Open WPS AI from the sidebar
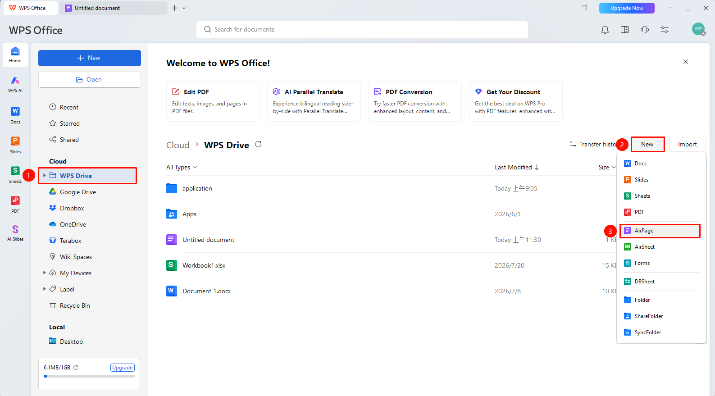 coord(15,84)
